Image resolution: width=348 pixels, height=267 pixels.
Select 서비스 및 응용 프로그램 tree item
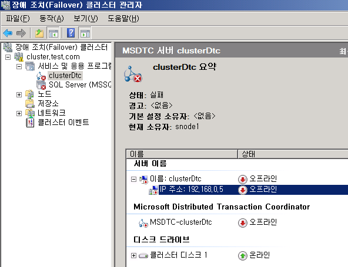pos(74,66)
